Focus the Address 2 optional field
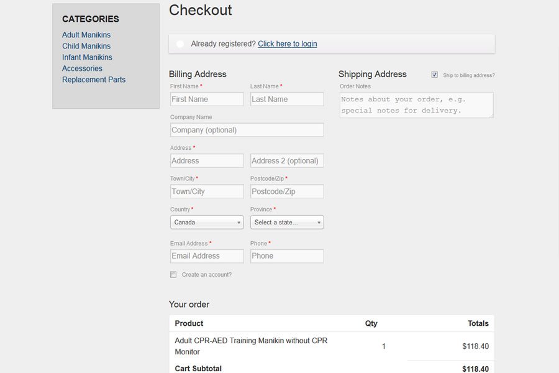This screenshot has height=373, width=559. pos(287,161)
